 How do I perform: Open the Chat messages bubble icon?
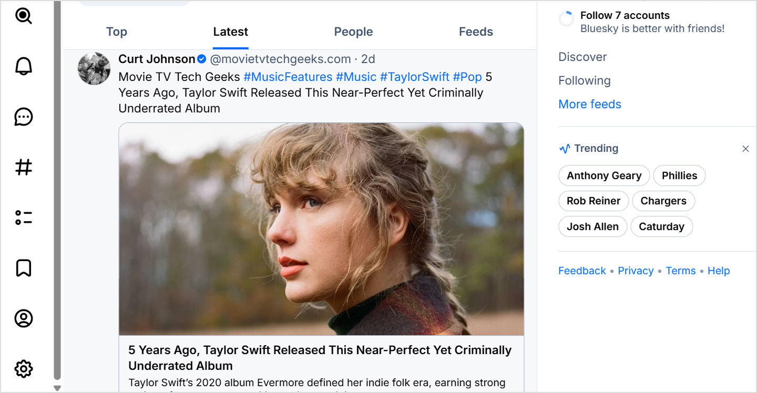[24, 117]
